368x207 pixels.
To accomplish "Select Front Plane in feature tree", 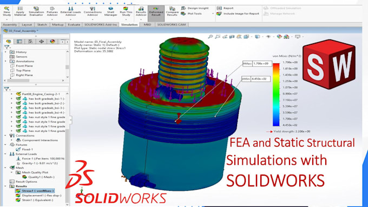I will [21, 66].
